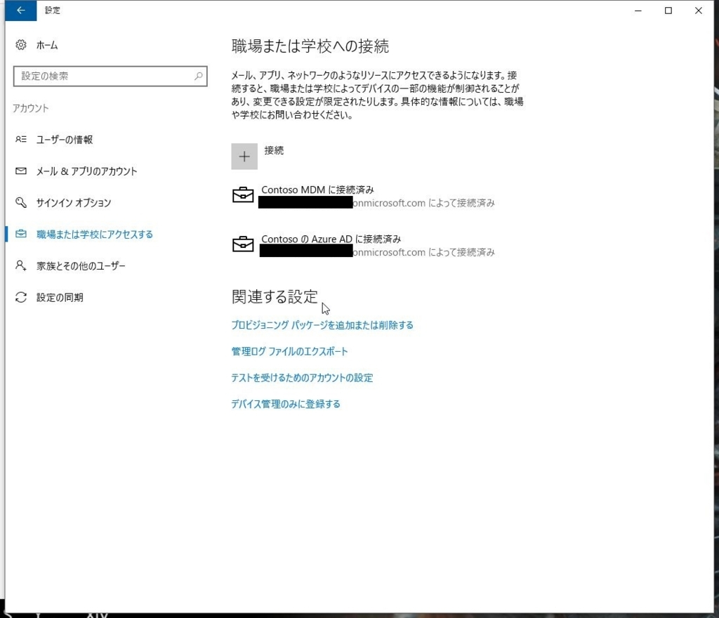Viewport: 719px width, 618px height.
Task: Open デバイス管理のみに登録する link
Action: [286, 404]
